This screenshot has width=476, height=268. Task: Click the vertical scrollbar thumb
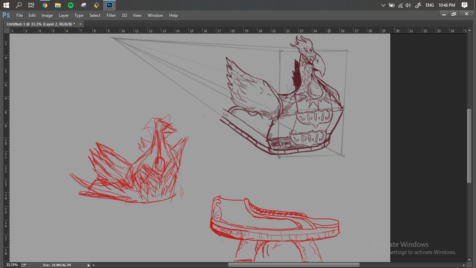point(469,145)
